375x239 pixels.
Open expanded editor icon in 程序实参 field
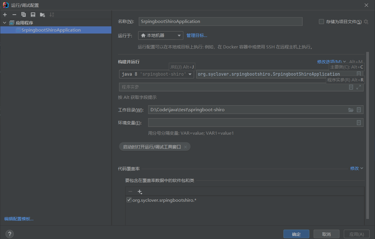351,87
